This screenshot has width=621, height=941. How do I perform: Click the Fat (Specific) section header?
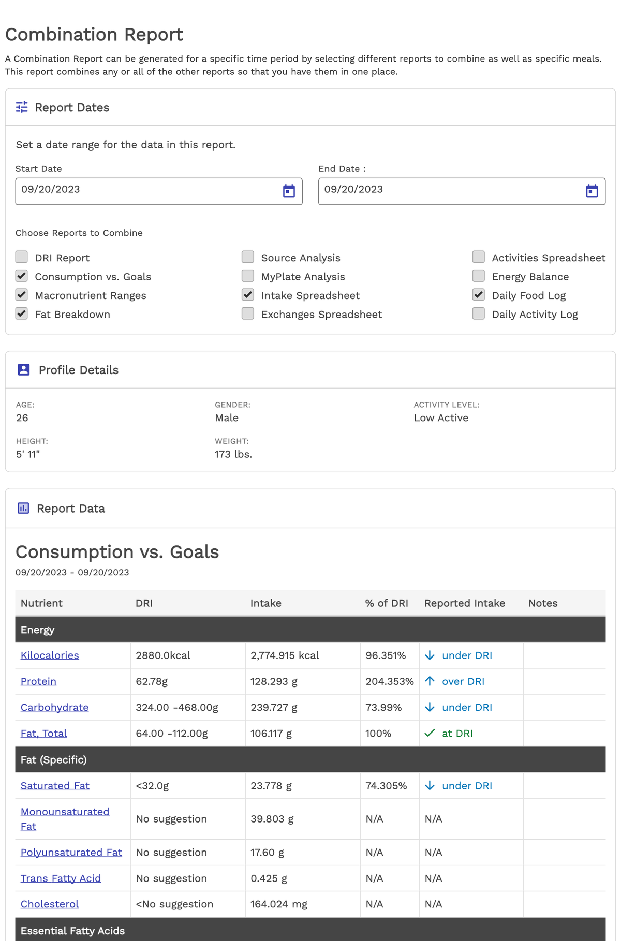(310, 759)
